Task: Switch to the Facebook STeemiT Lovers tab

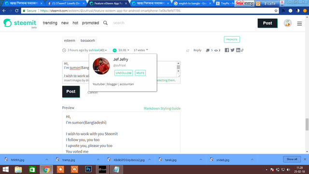Action: pos(67,3)
